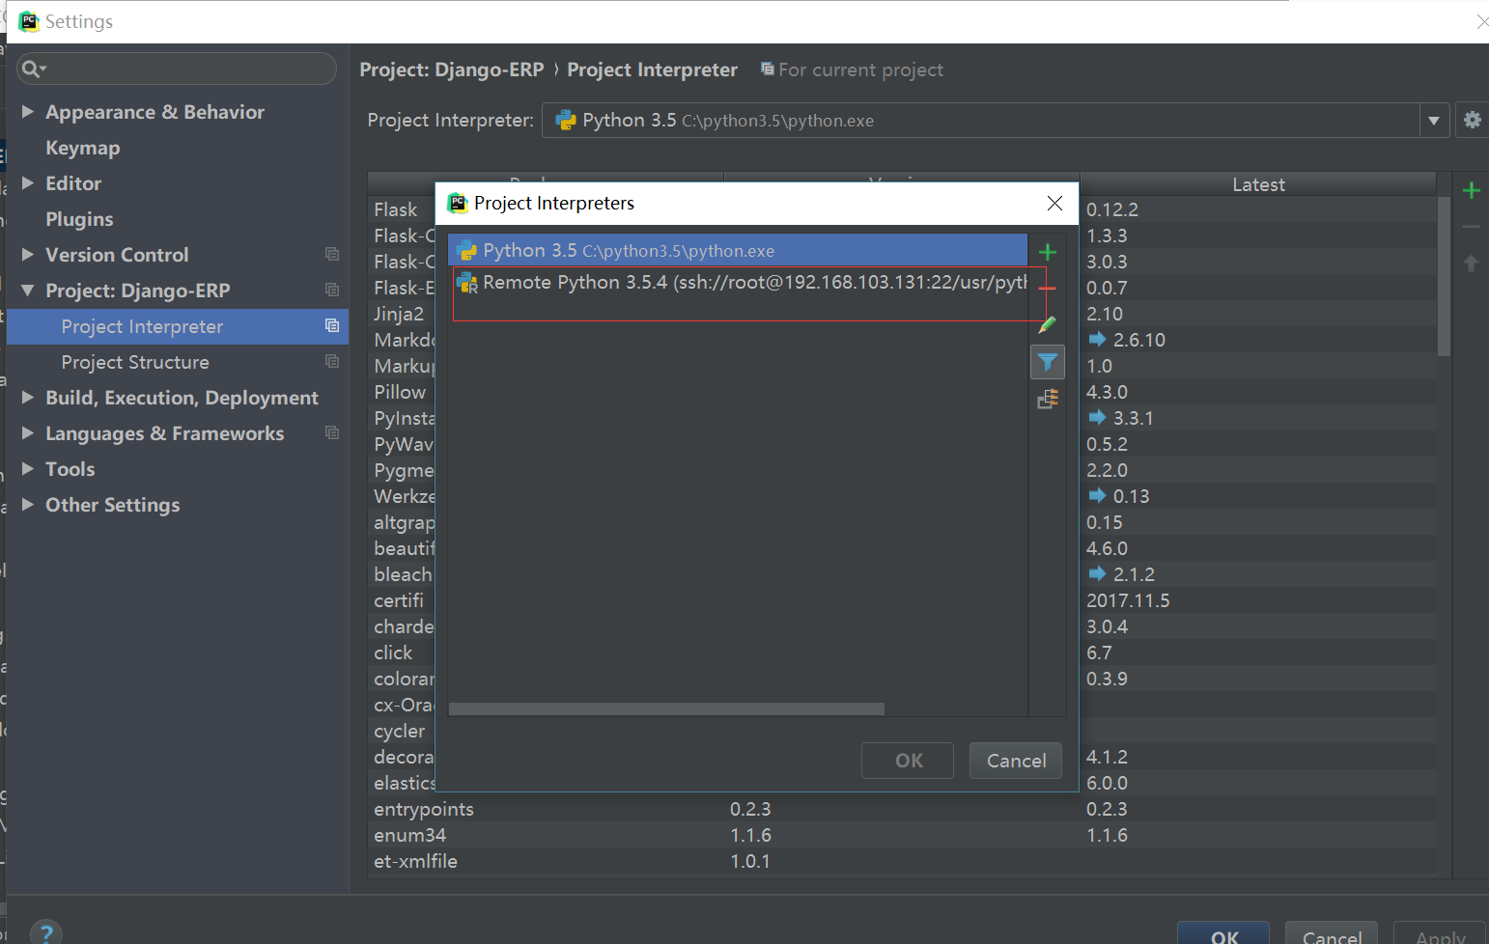Click the red minus to remove interpreter
Screen dimensions: 1489x944
[x=1048, y=289]
